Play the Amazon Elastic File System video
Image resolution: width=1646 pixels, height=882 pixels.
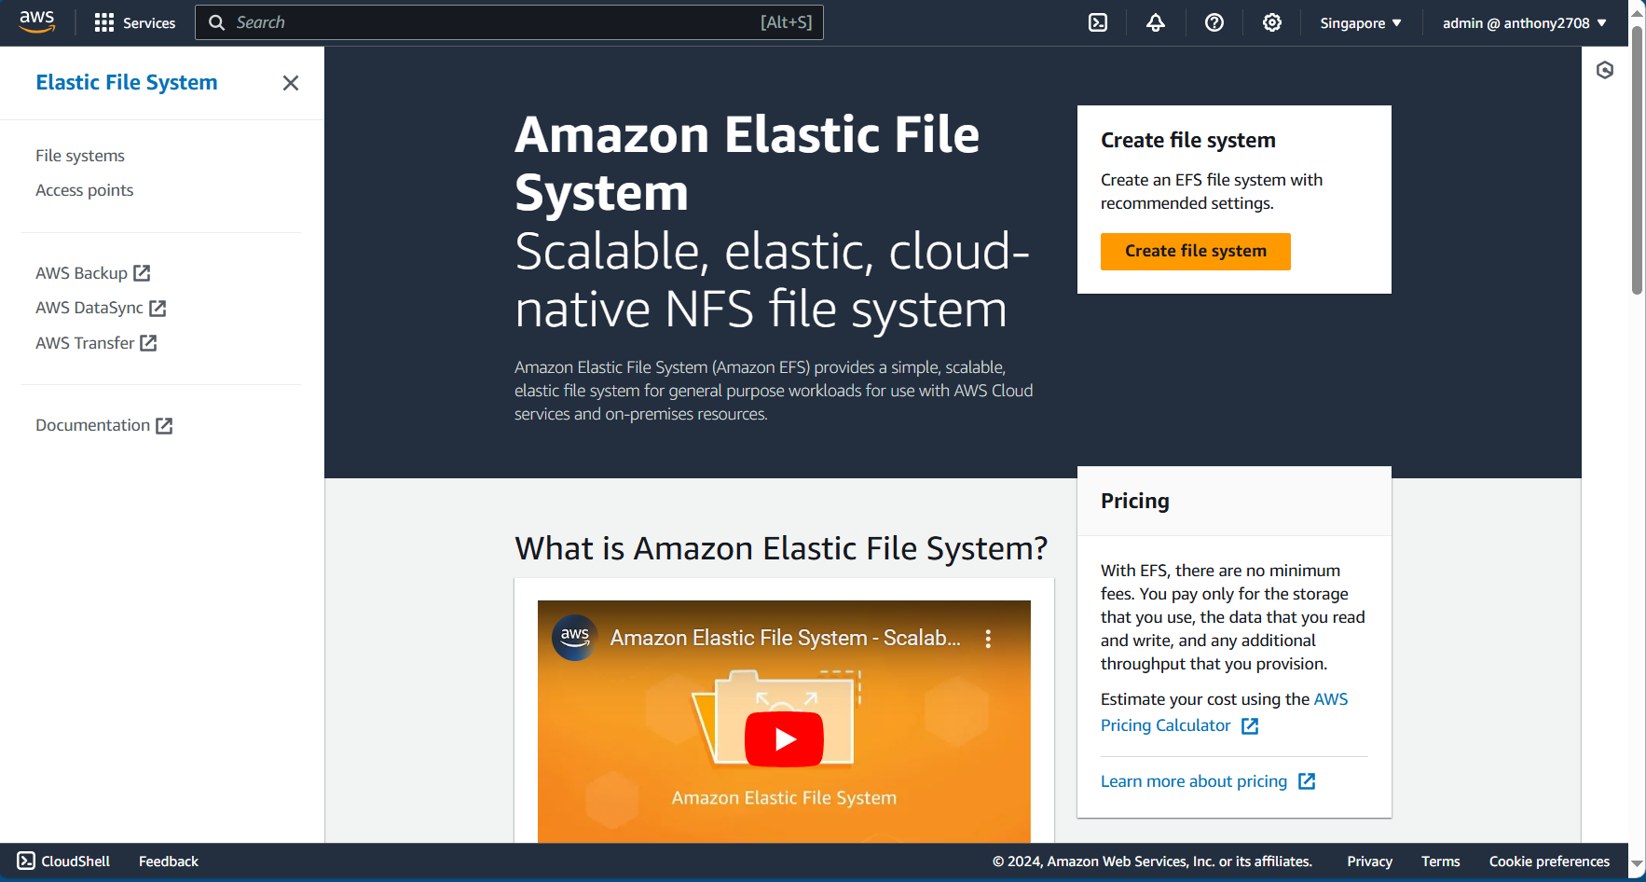784,739
